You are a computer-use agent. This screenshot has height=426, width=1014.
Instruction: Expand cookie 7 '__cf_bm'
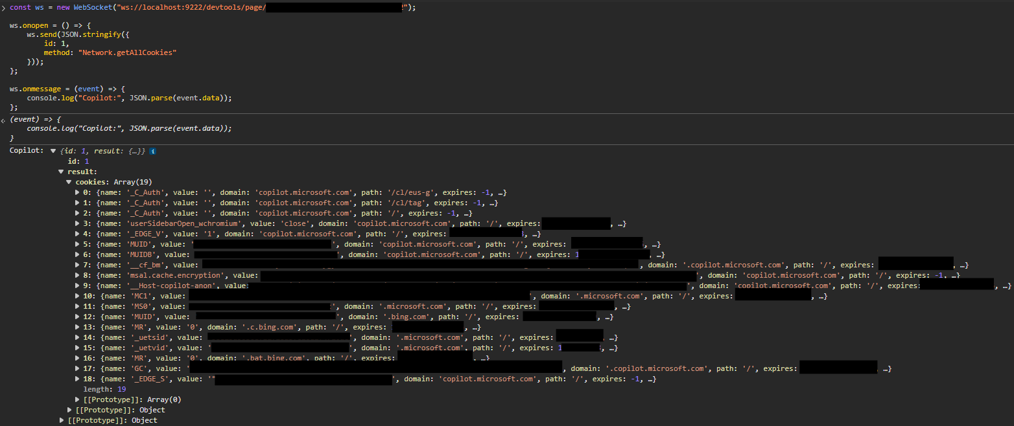78,265
